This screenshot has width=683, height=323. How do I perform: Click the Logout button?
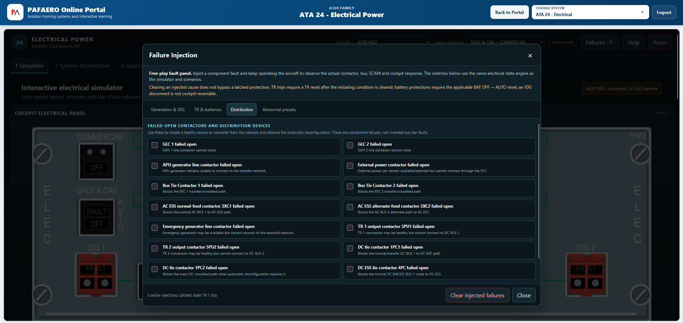664,12
